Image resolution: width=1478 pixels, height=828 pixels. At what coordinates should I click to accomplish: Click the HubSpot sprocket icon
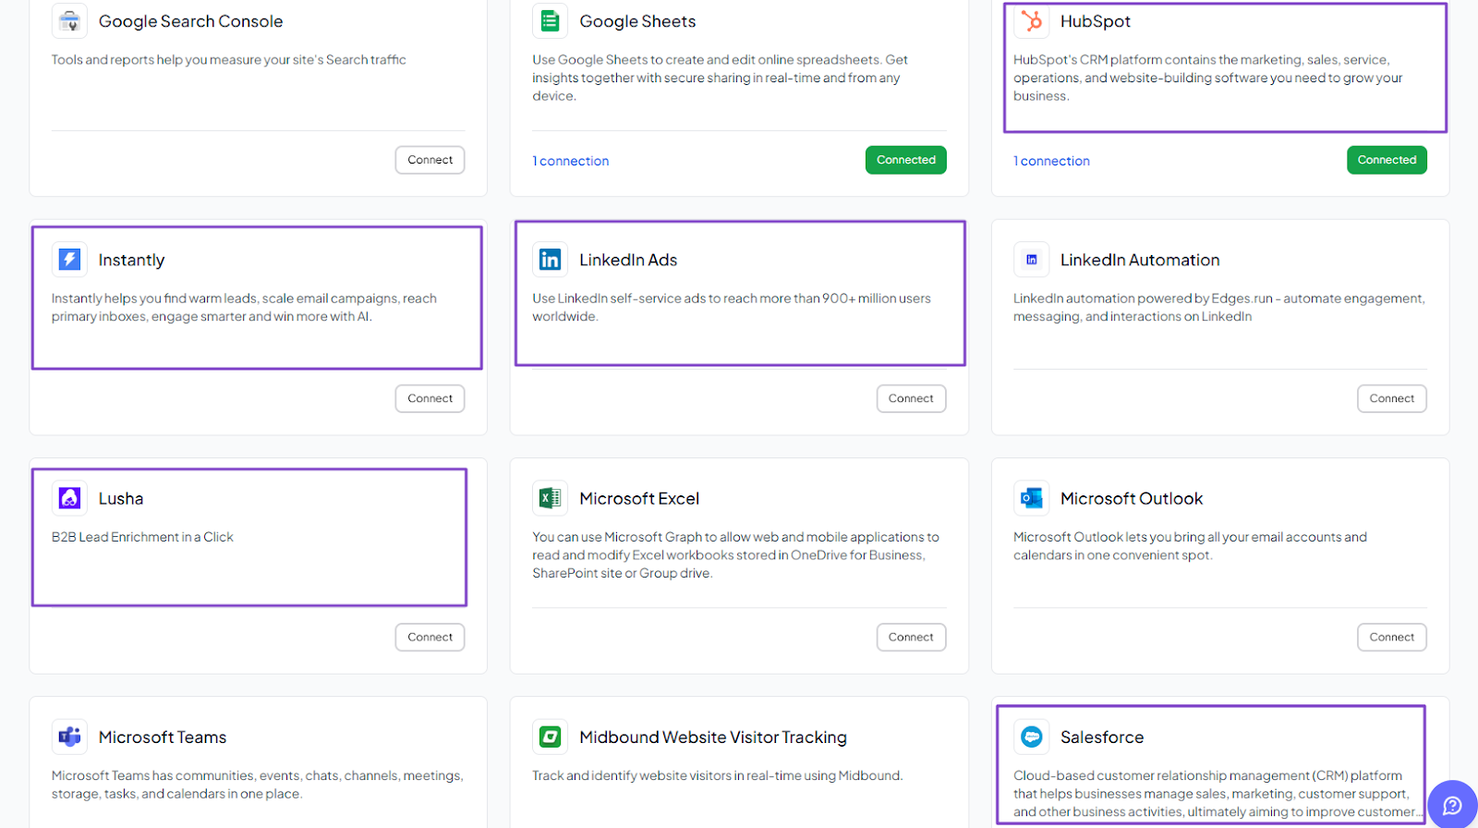pyautogui.click(x=1031, y=20)
